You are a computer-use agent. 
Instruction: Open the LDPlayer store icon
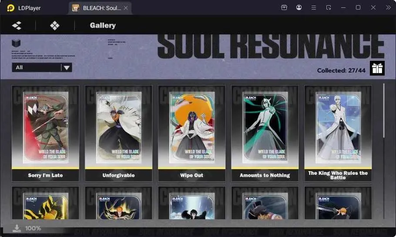coord(284,7)
